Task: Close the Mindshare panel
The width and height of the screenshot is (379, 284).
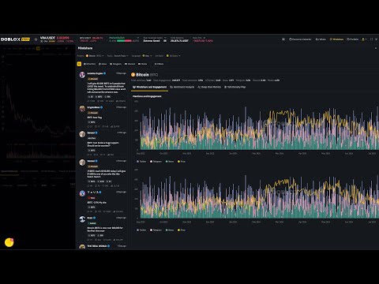Action: pyautogui.click(x=376, y=48)
